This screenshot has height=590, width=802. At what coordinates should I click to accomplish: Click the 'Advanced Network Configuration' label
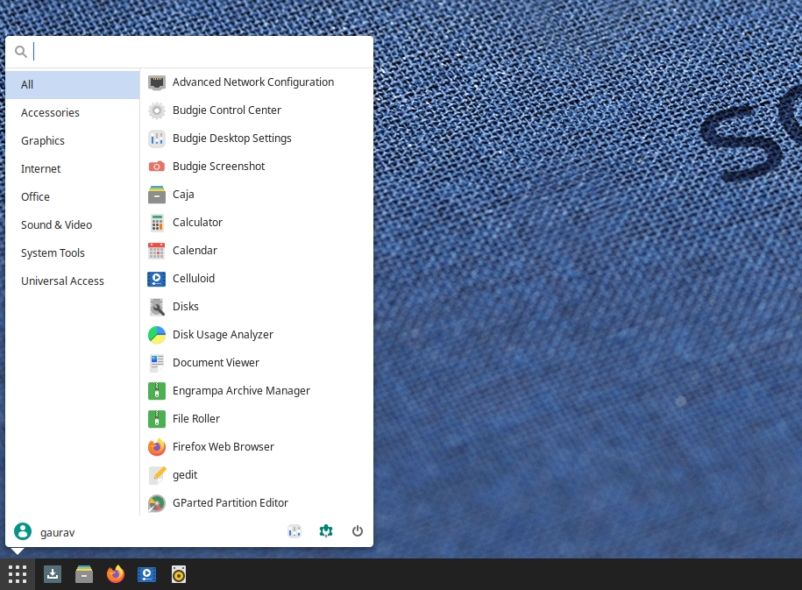click(253, 82)
